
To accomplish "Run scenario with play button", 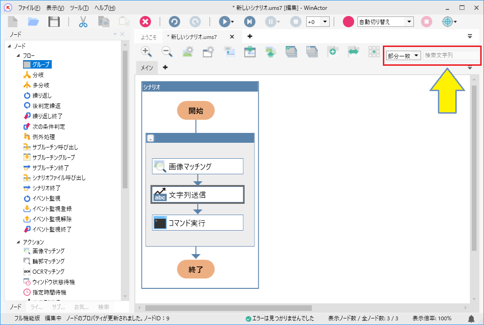I will [224, 22].
